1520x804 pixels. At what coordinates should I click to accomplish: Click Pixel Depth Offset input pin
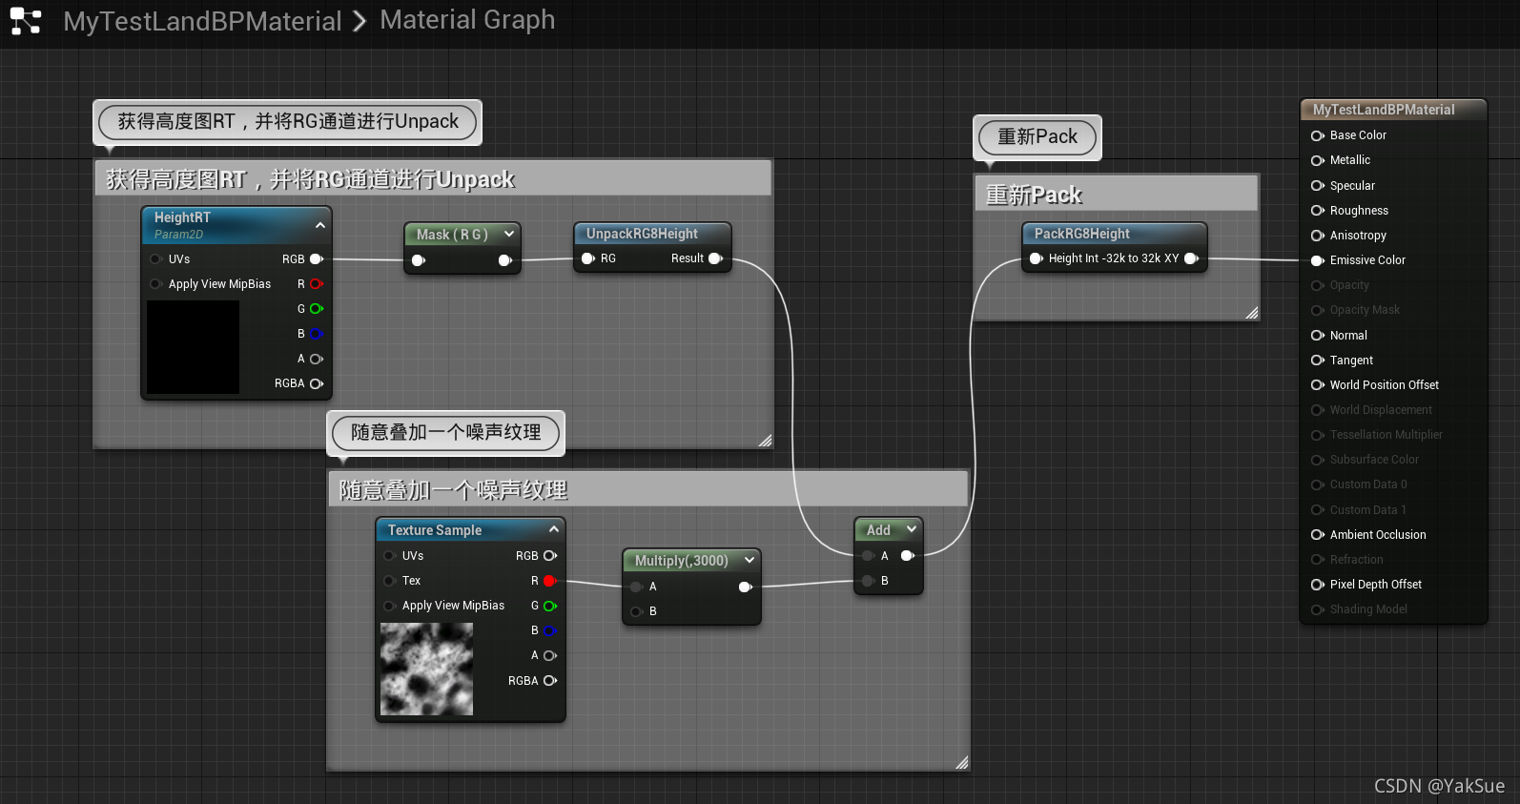(1318, 585)
